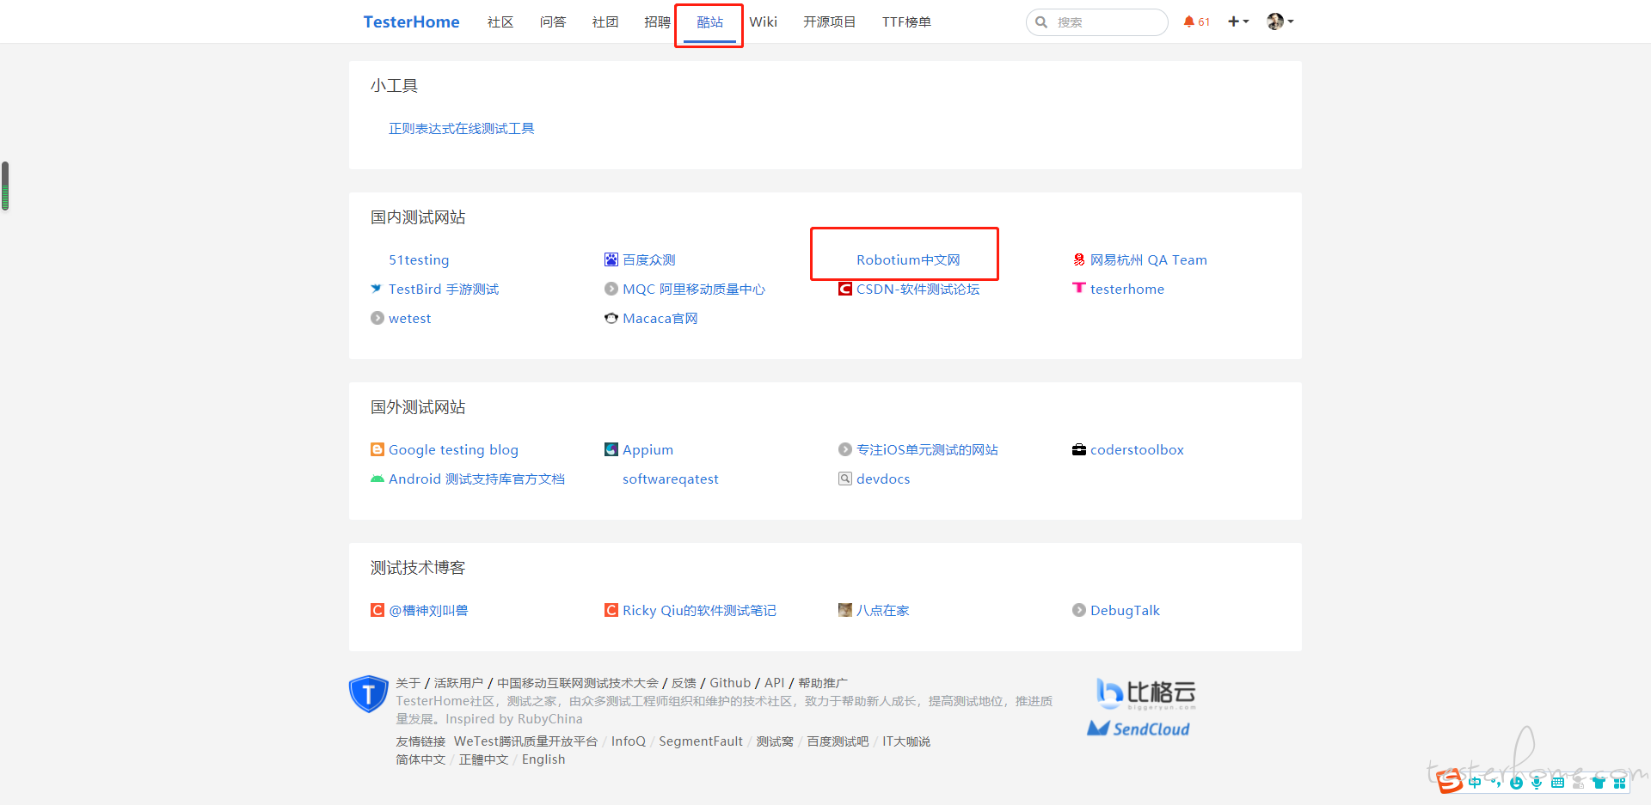This screenshot has width=1651, height=805.
Task: Switch language to 正體中文
Action: [x=483, y=759]
